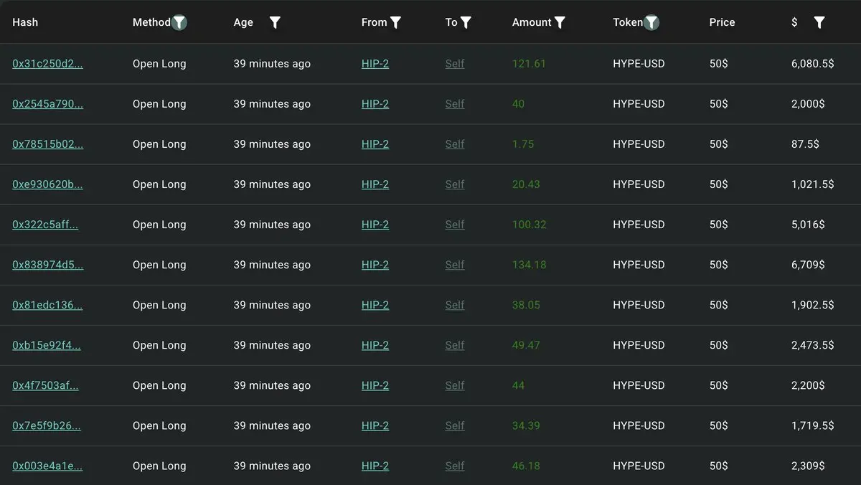Open transaction hash 0x322c5aff...

[x=45, y=225]
